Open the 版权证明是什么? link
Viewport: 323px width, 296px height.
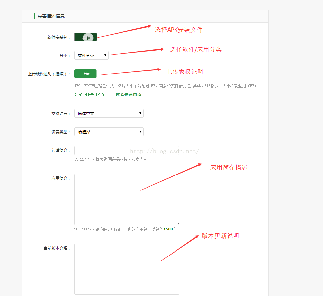coord(90,94)
